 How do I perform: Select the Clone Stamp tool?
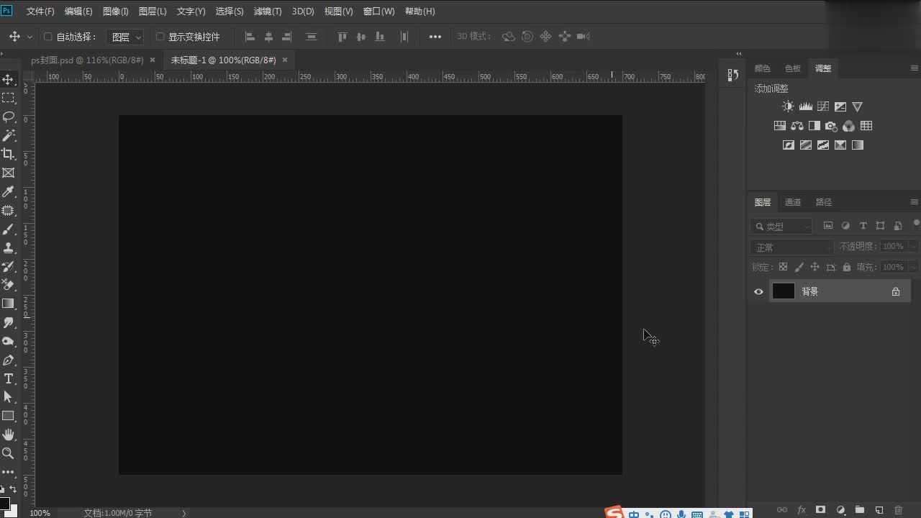[x=9, y=247]
